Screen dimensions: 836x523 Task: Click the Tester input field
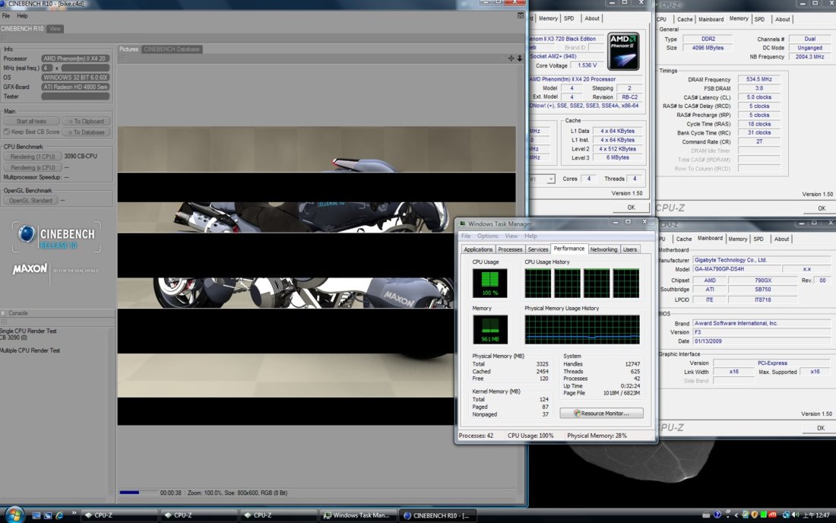pyautogui.click(x=75, y=97)
